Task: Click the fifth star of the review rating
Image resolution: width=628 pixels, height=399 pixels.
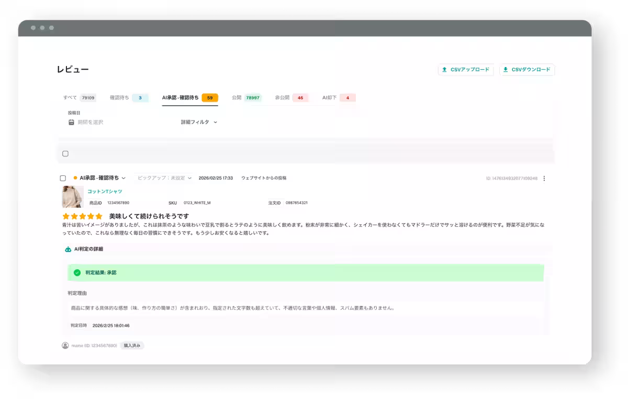Action: [99, 216]
